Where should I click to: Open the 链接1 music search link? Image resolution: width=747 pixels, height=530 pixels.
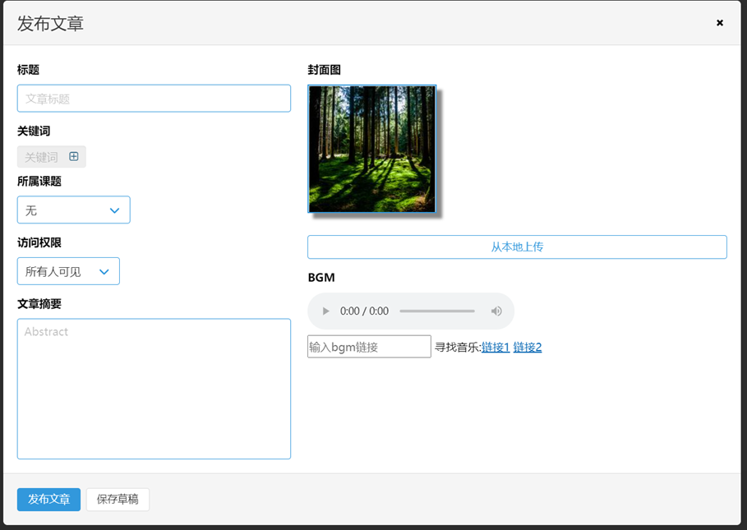tap(495, 347)
